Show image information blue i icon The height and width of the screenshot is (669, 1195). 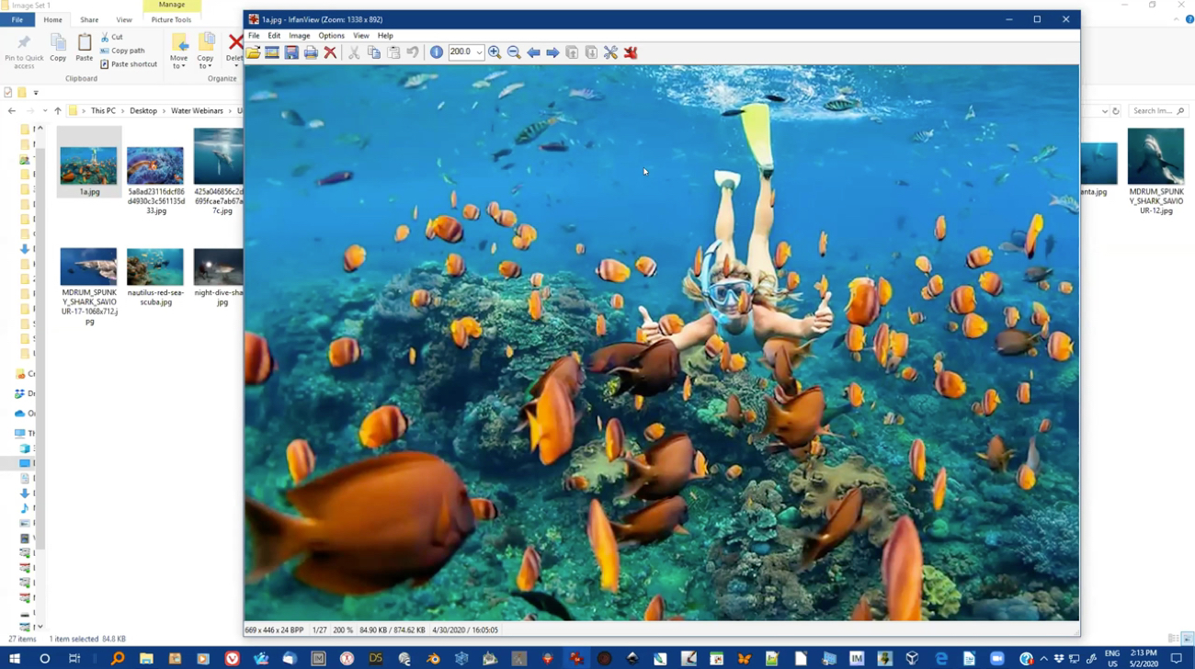point(437,52)
